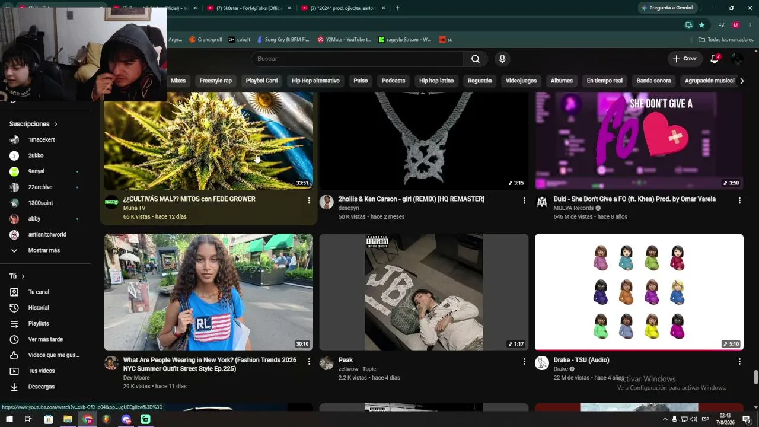The image size is (759, 427).
Task: Open a new browser tab
Action: pyautogui.click(x=397, y=8)
